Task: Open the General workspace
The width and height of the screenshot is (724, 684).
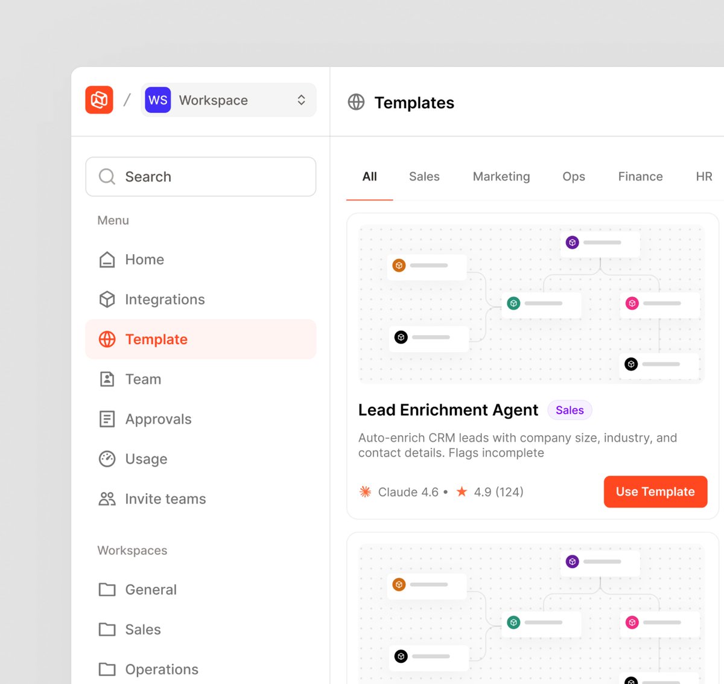Action: [201, 589]
